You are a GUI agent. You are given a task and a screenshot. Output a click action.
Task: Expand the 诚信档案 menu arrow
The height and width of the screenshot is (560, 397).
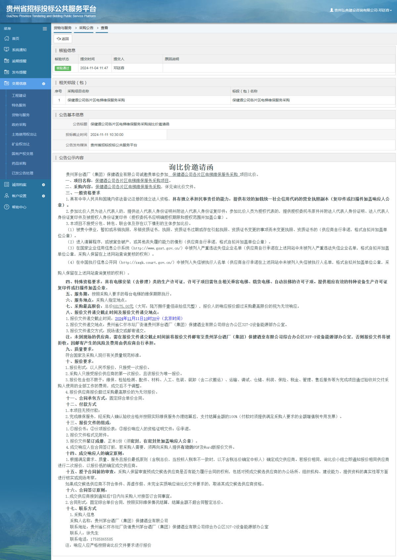click(43, 185)
